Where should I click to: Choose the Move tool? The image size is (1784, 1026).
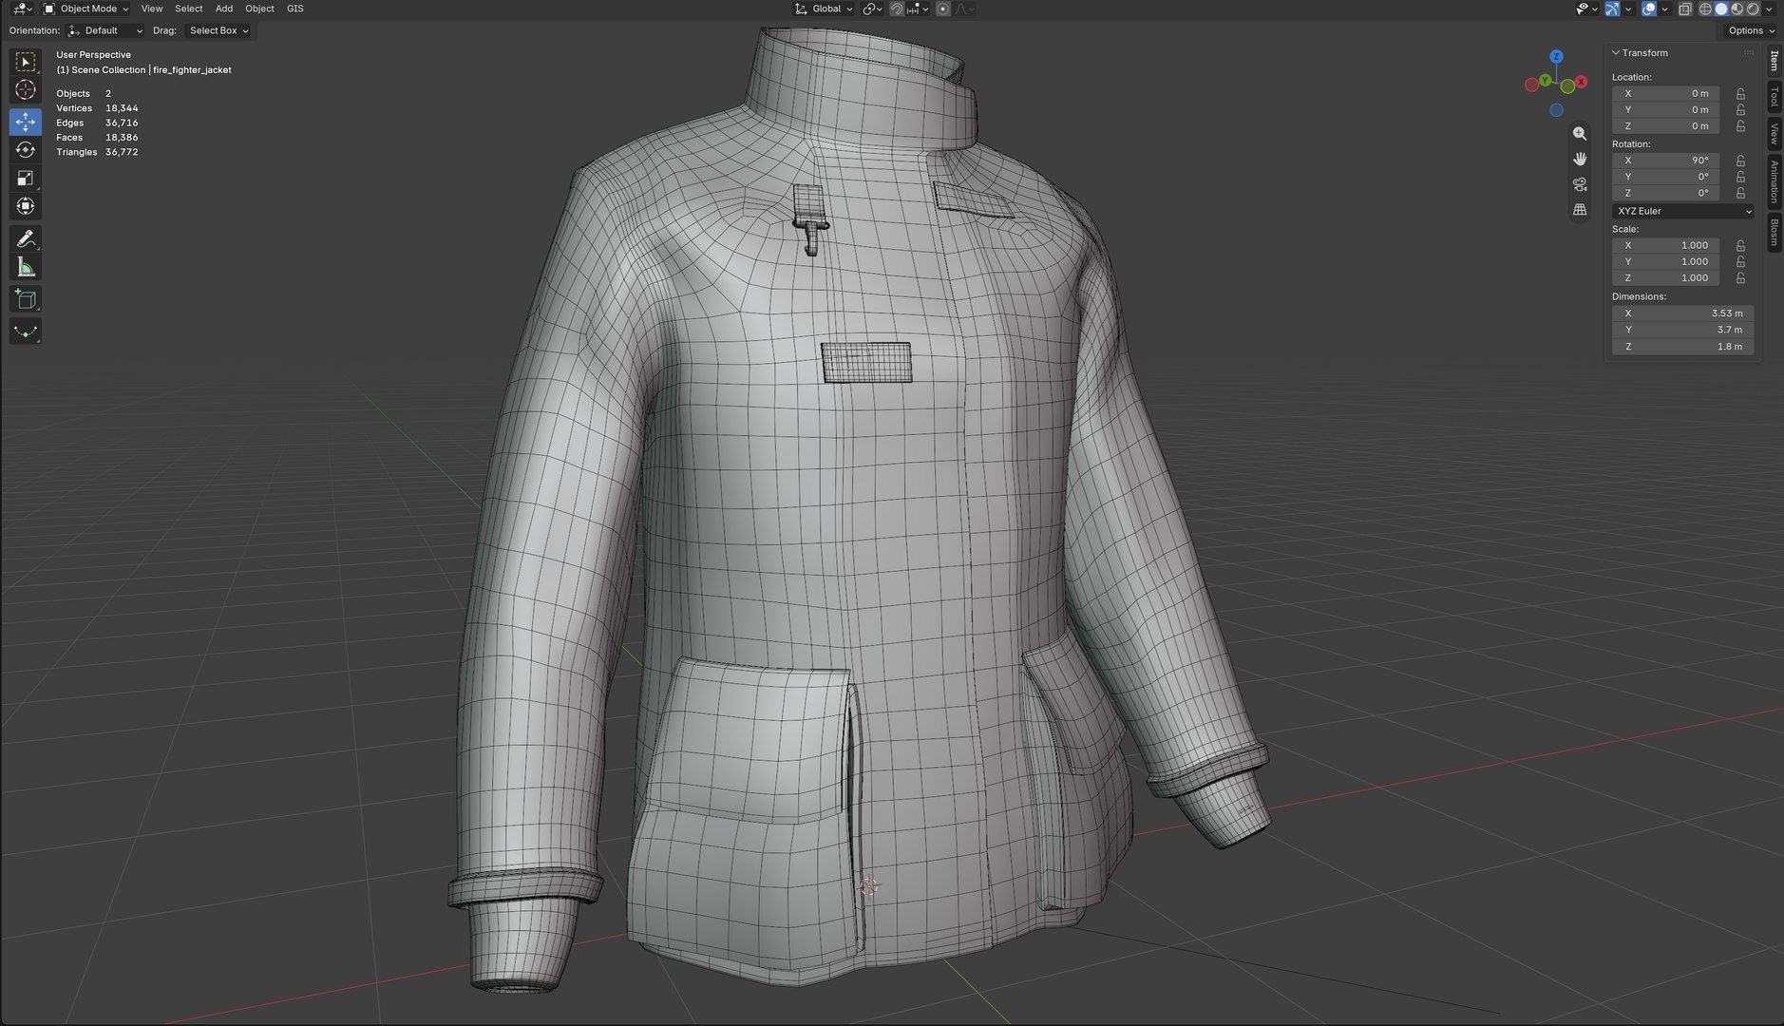click(x=26, y=122)
